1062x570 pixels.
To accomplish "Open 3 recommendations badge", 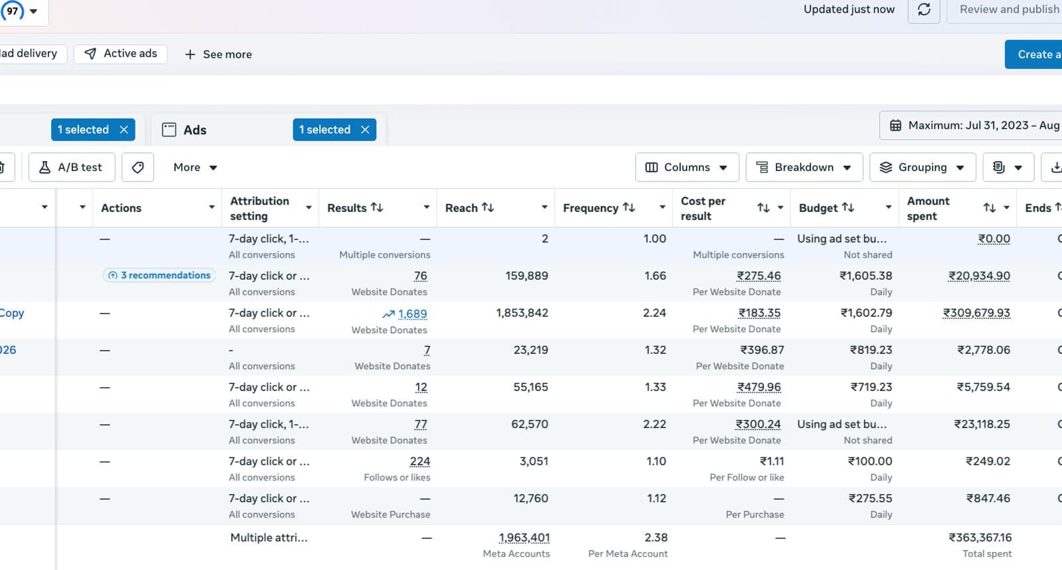I will (x=159, y=275).
